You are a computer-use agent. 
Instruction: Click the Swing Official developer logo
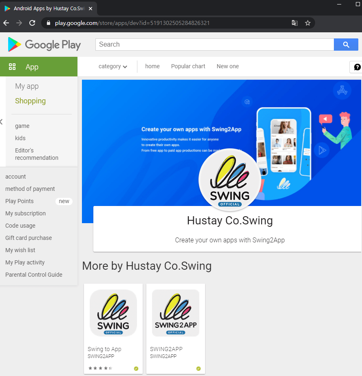[x=230, y=180]
